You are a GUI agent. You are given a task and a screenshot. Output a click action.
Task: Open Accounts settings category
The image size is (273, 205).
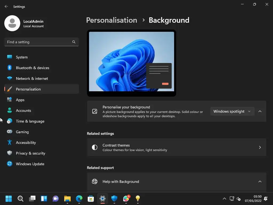click(x=41, y=111)
